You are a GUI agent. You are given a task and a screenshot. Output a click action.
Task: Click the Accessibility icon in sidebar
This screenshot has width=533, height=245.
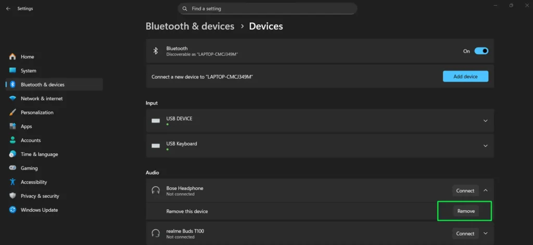(x=12, y=182)
